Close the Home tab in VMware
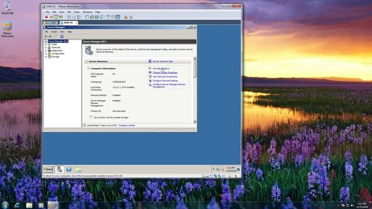Image resolution: width=372 pixels, height=209 pixels. click(x=56, y=23)
